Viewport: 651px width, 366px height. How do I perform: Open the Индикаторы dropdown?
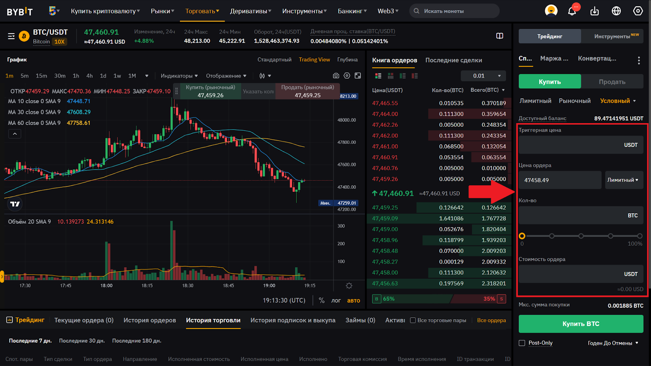pyautogui.click(x=179, y=76)
